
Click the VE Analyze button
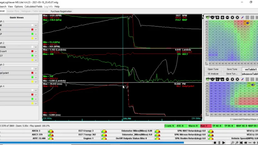213,74
